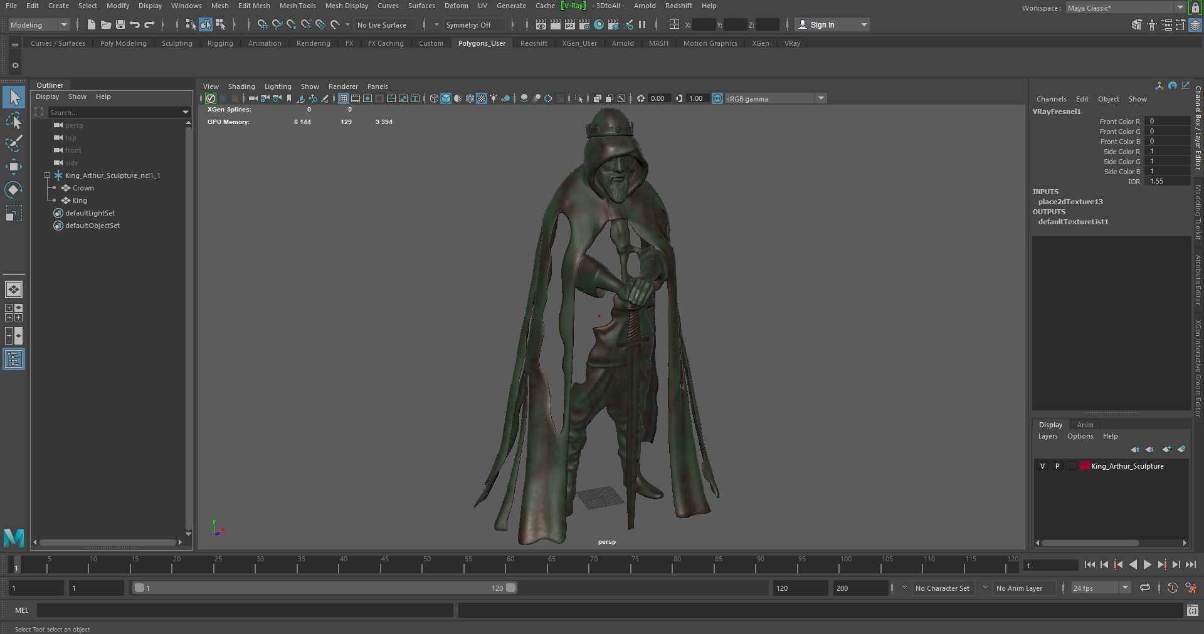
Task: Open the Script Editor icon
Action: (x=1193, y=610)
